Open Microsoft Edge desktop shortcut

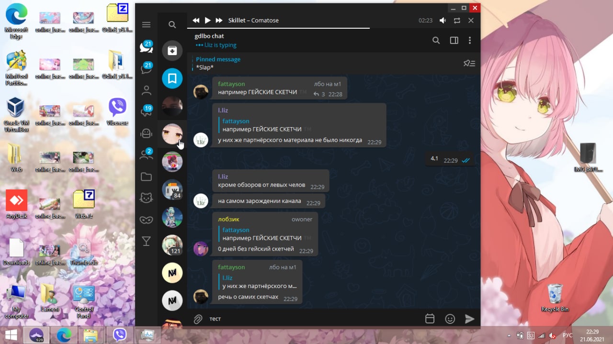16,22
